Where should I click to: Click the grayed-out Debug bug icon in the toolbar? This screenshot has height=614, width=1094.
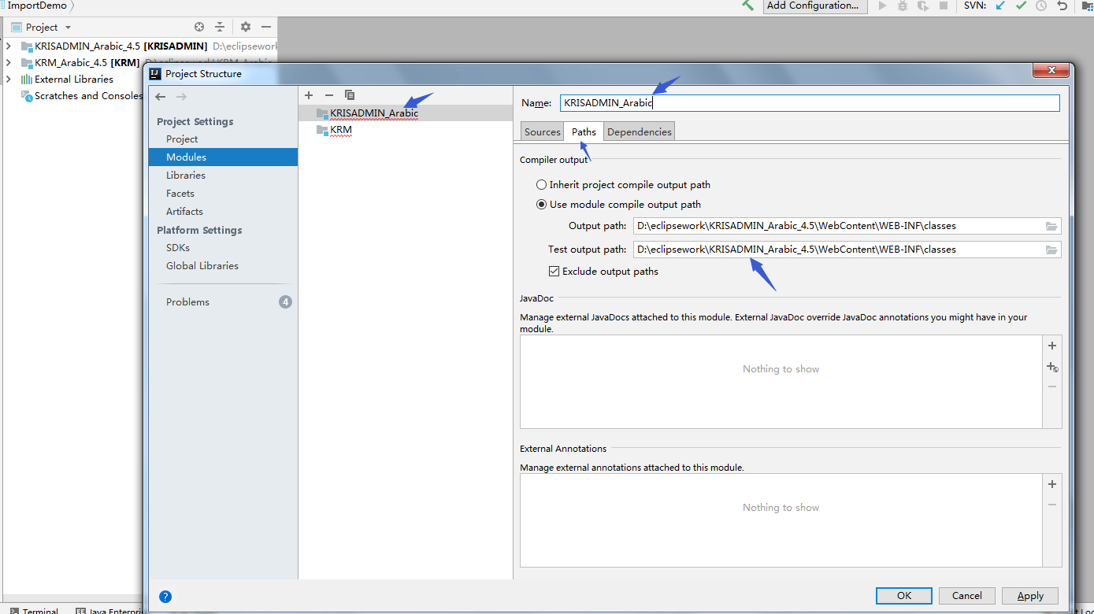pos(903,6)
